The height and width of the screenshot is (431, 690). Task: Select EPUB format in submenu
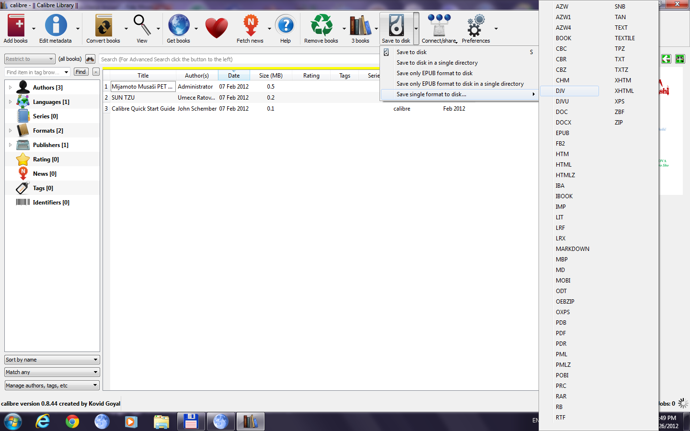[570, 133]
